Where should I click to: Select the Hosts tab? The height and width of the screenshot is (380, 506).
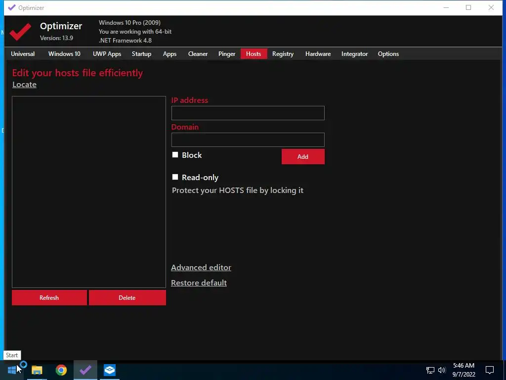[x=253, y=54]
